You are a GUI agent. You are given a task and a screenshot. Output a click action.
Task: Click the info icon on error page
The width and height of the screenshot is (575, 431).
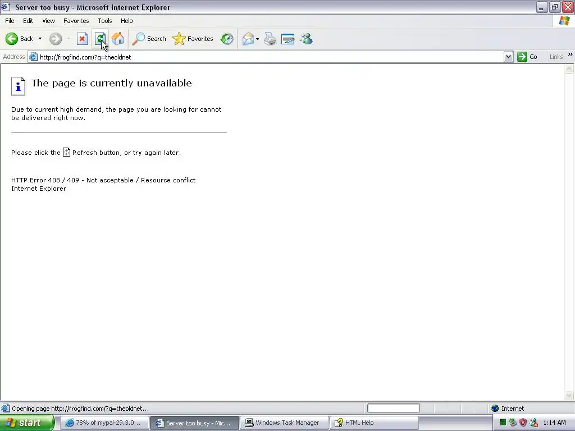pos(19,86)
